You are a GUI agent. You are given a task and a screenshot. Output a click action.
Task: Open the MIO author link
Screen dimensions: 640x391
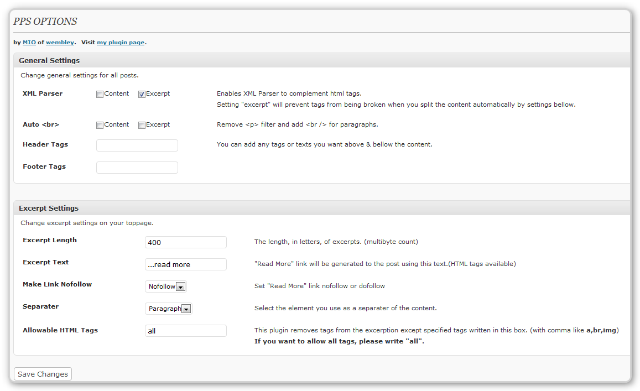click(29, 42)
